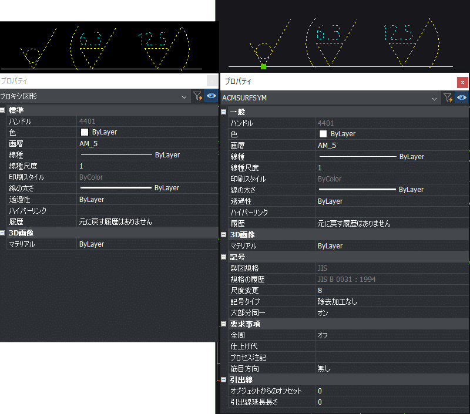Collapse the 記号 section
The image size is (470, 414).
223,257
